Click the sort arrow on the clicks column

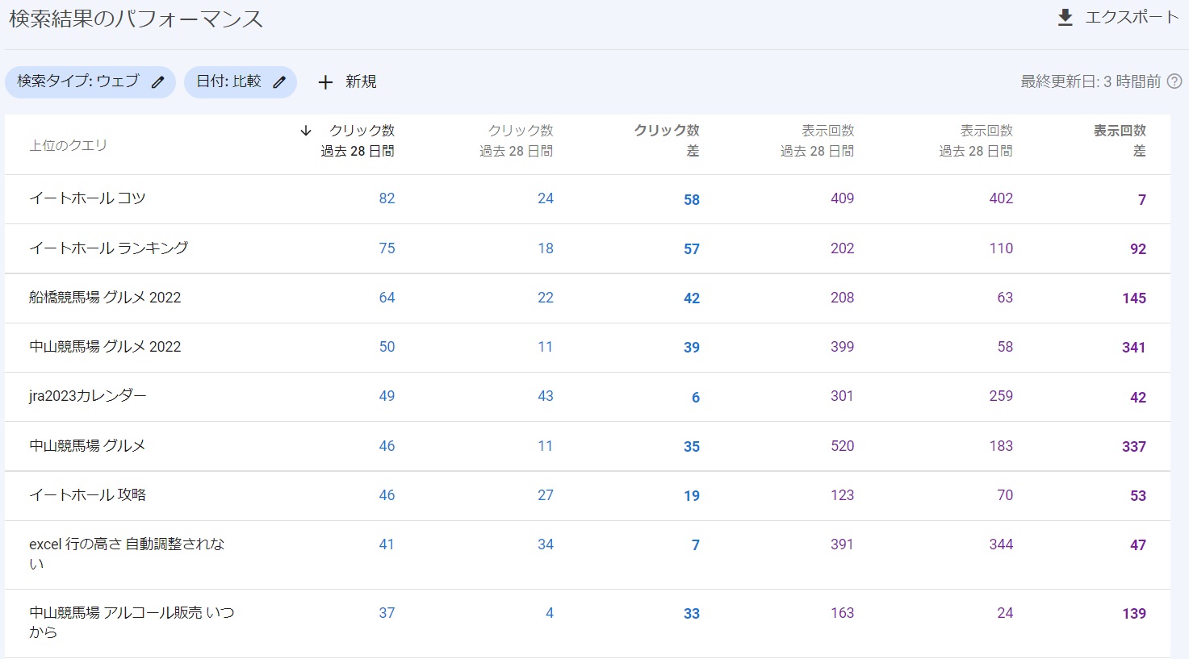click(306, 131)
